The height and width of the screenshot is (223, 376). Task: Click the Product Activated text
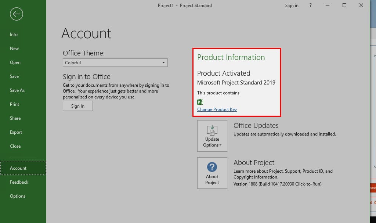click(x=224, y=73)
